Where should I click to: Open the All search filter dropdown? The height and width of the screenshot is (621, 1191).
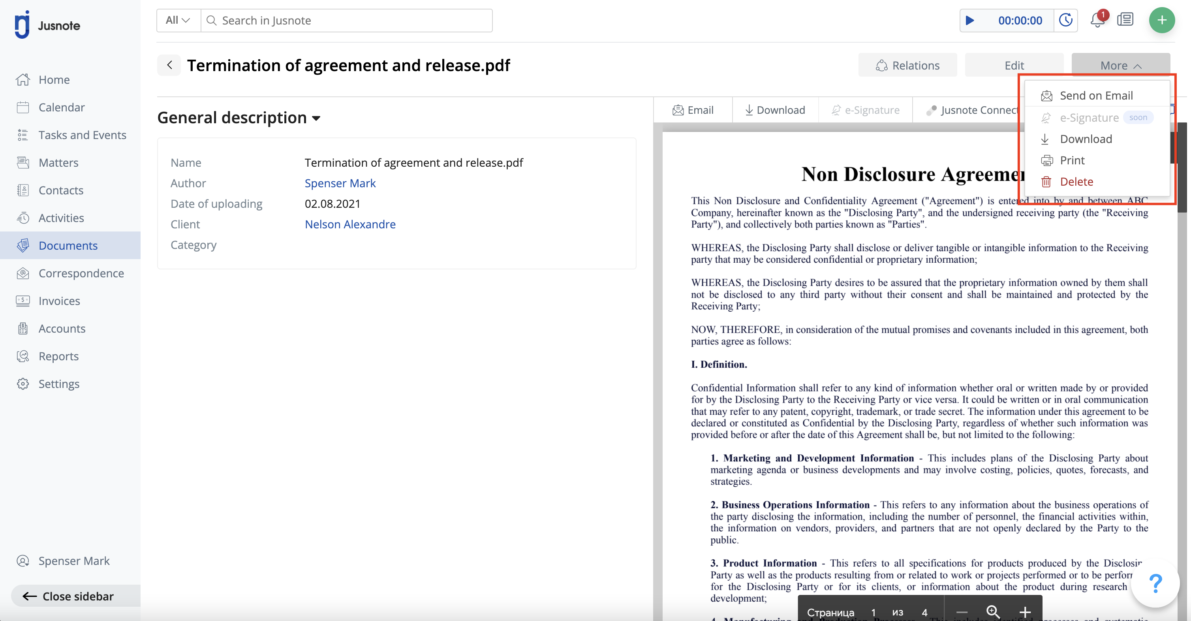pos(178,21)
